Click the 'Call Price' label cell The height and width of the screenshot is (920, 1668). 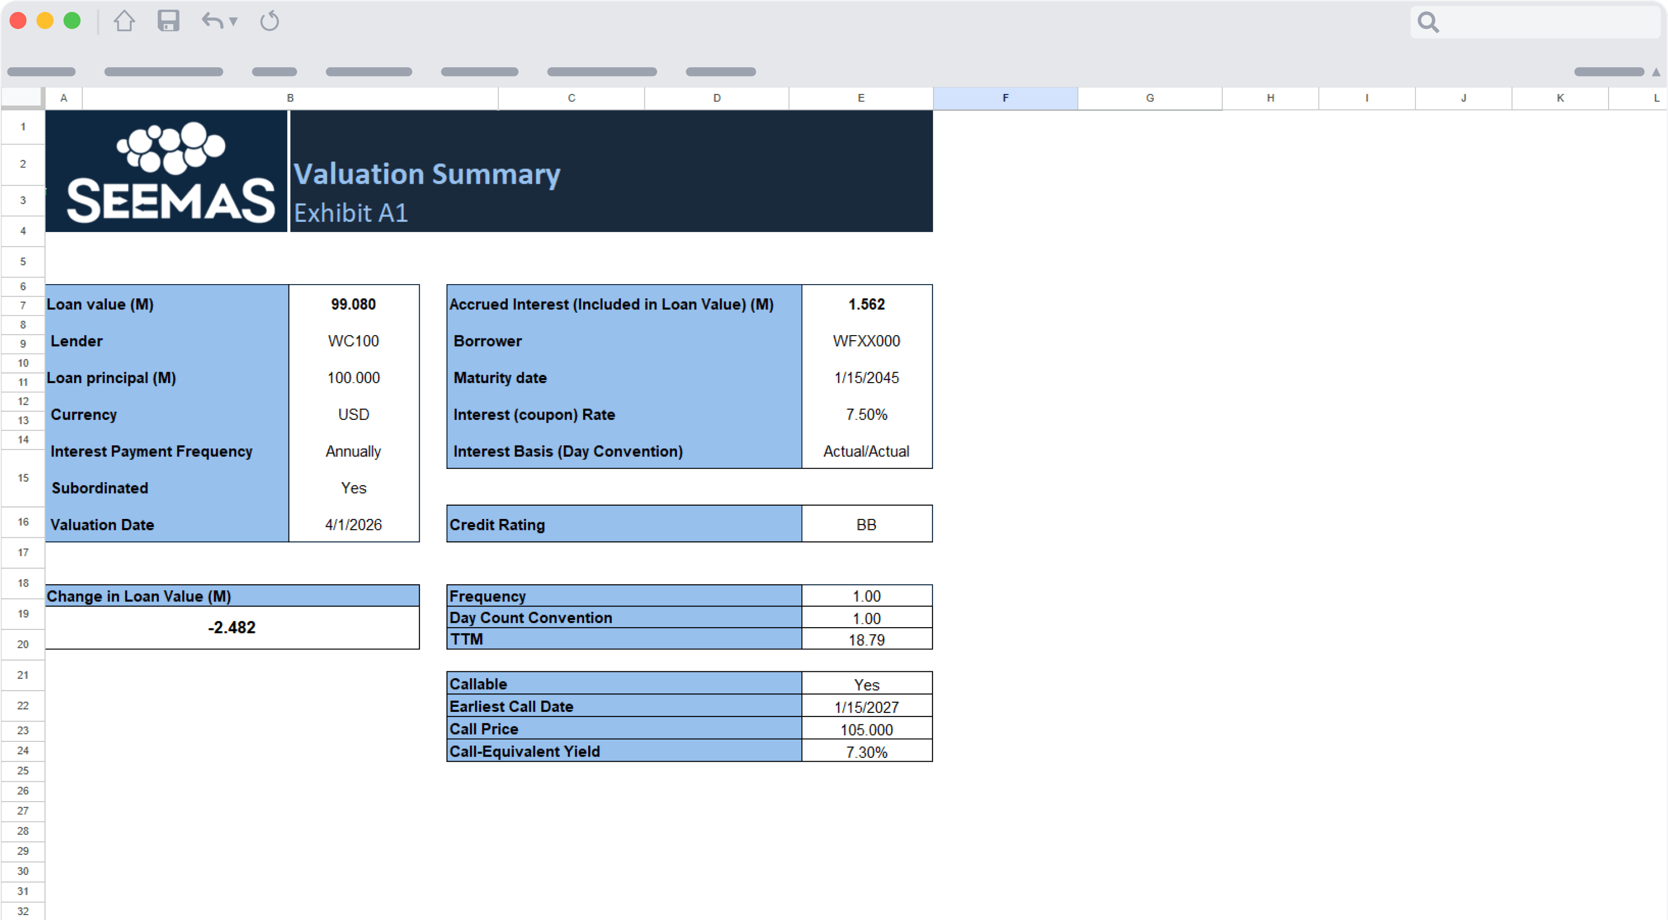[624, 729]
